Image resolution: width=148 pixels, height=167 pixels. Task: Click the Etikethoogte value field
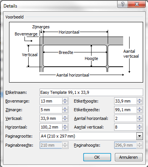[125, 101]
